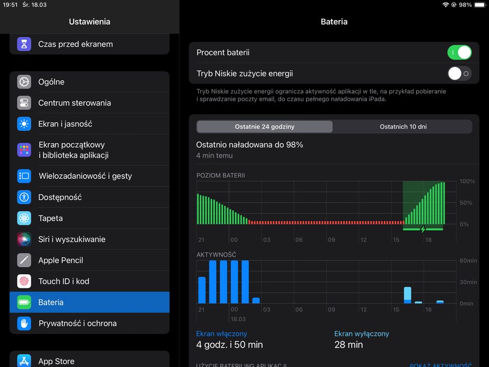The image size is (489, 367).
Task: Tap the Ustawienia sidebar title
Action: pos(90,21)
